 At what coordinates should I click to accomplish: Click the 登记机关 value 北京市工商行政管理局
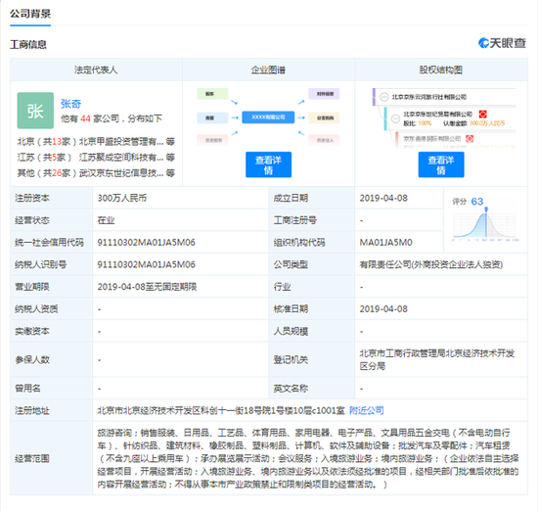[x=437, y=359]
